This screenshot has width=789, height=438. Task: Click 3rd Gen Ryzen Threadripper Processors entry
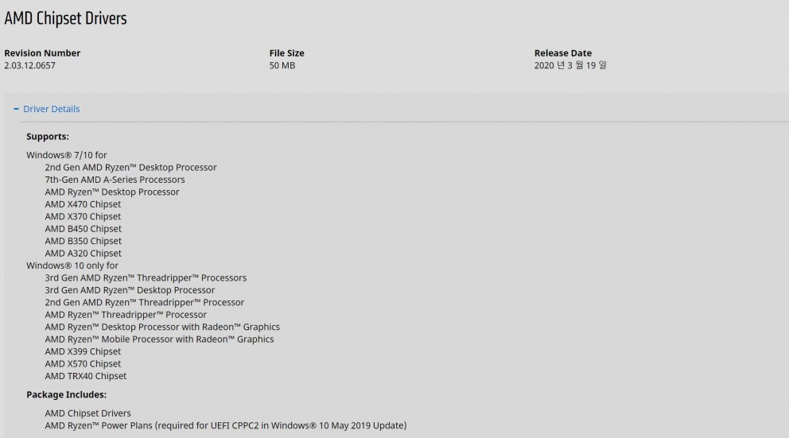pos(146,278)
